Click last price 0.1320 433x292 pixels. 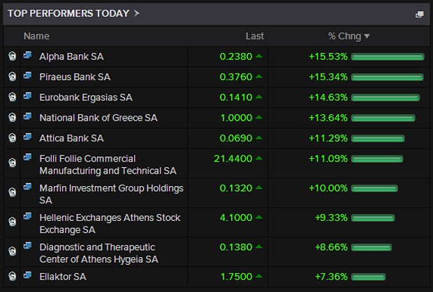[236, 188]
